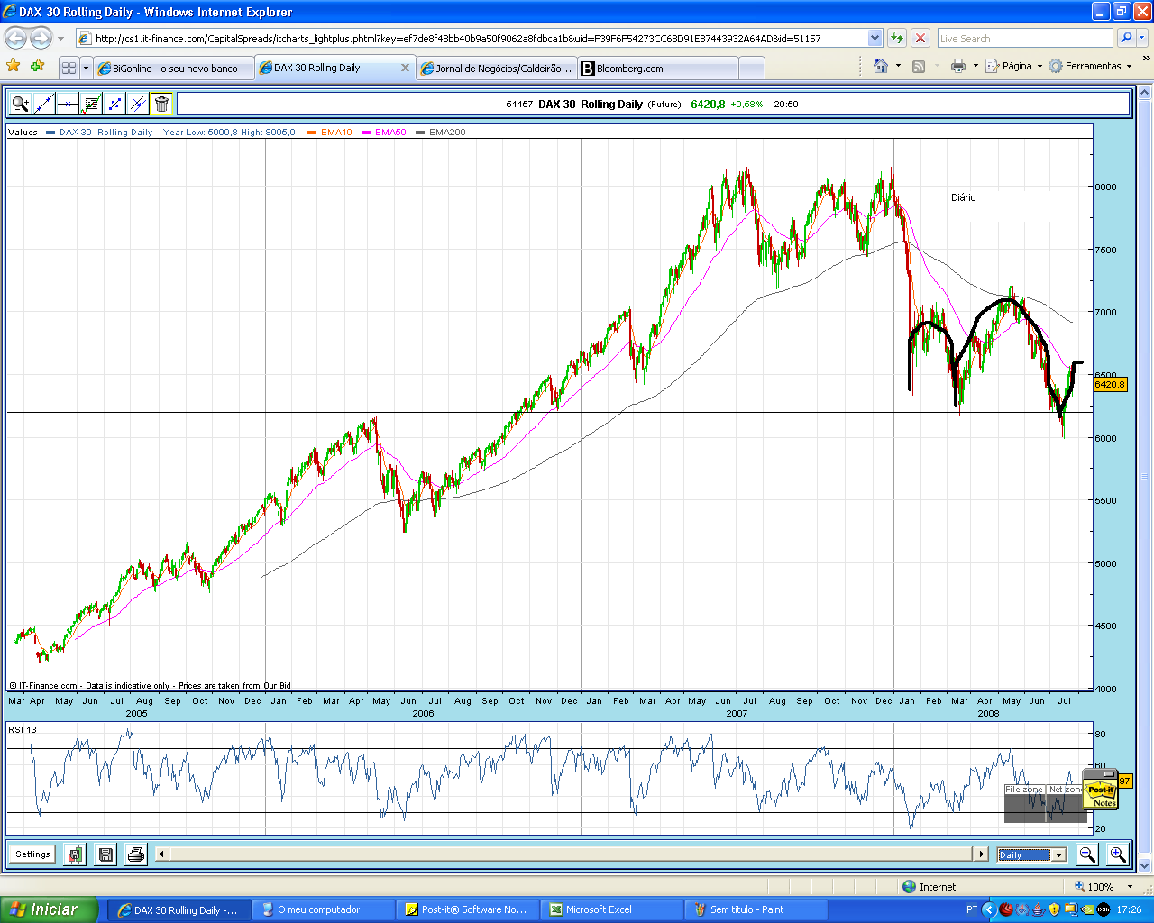Expand Home button dropdown arrow

coord(898,66)
